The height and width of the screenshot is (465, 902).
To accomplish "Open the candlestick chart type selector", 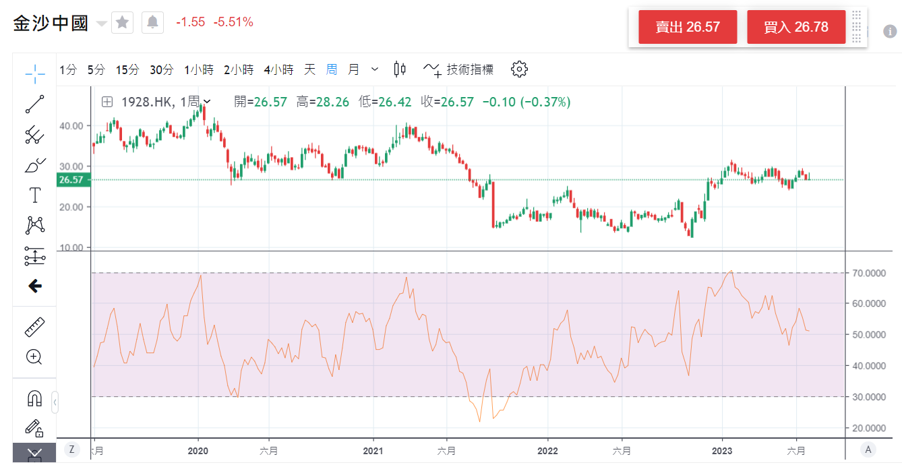I will click(400, 69).
